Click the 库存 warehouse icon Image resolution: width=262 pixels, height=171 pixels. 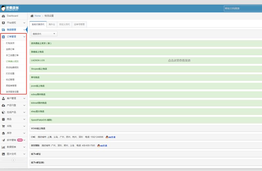coord(3,133)
